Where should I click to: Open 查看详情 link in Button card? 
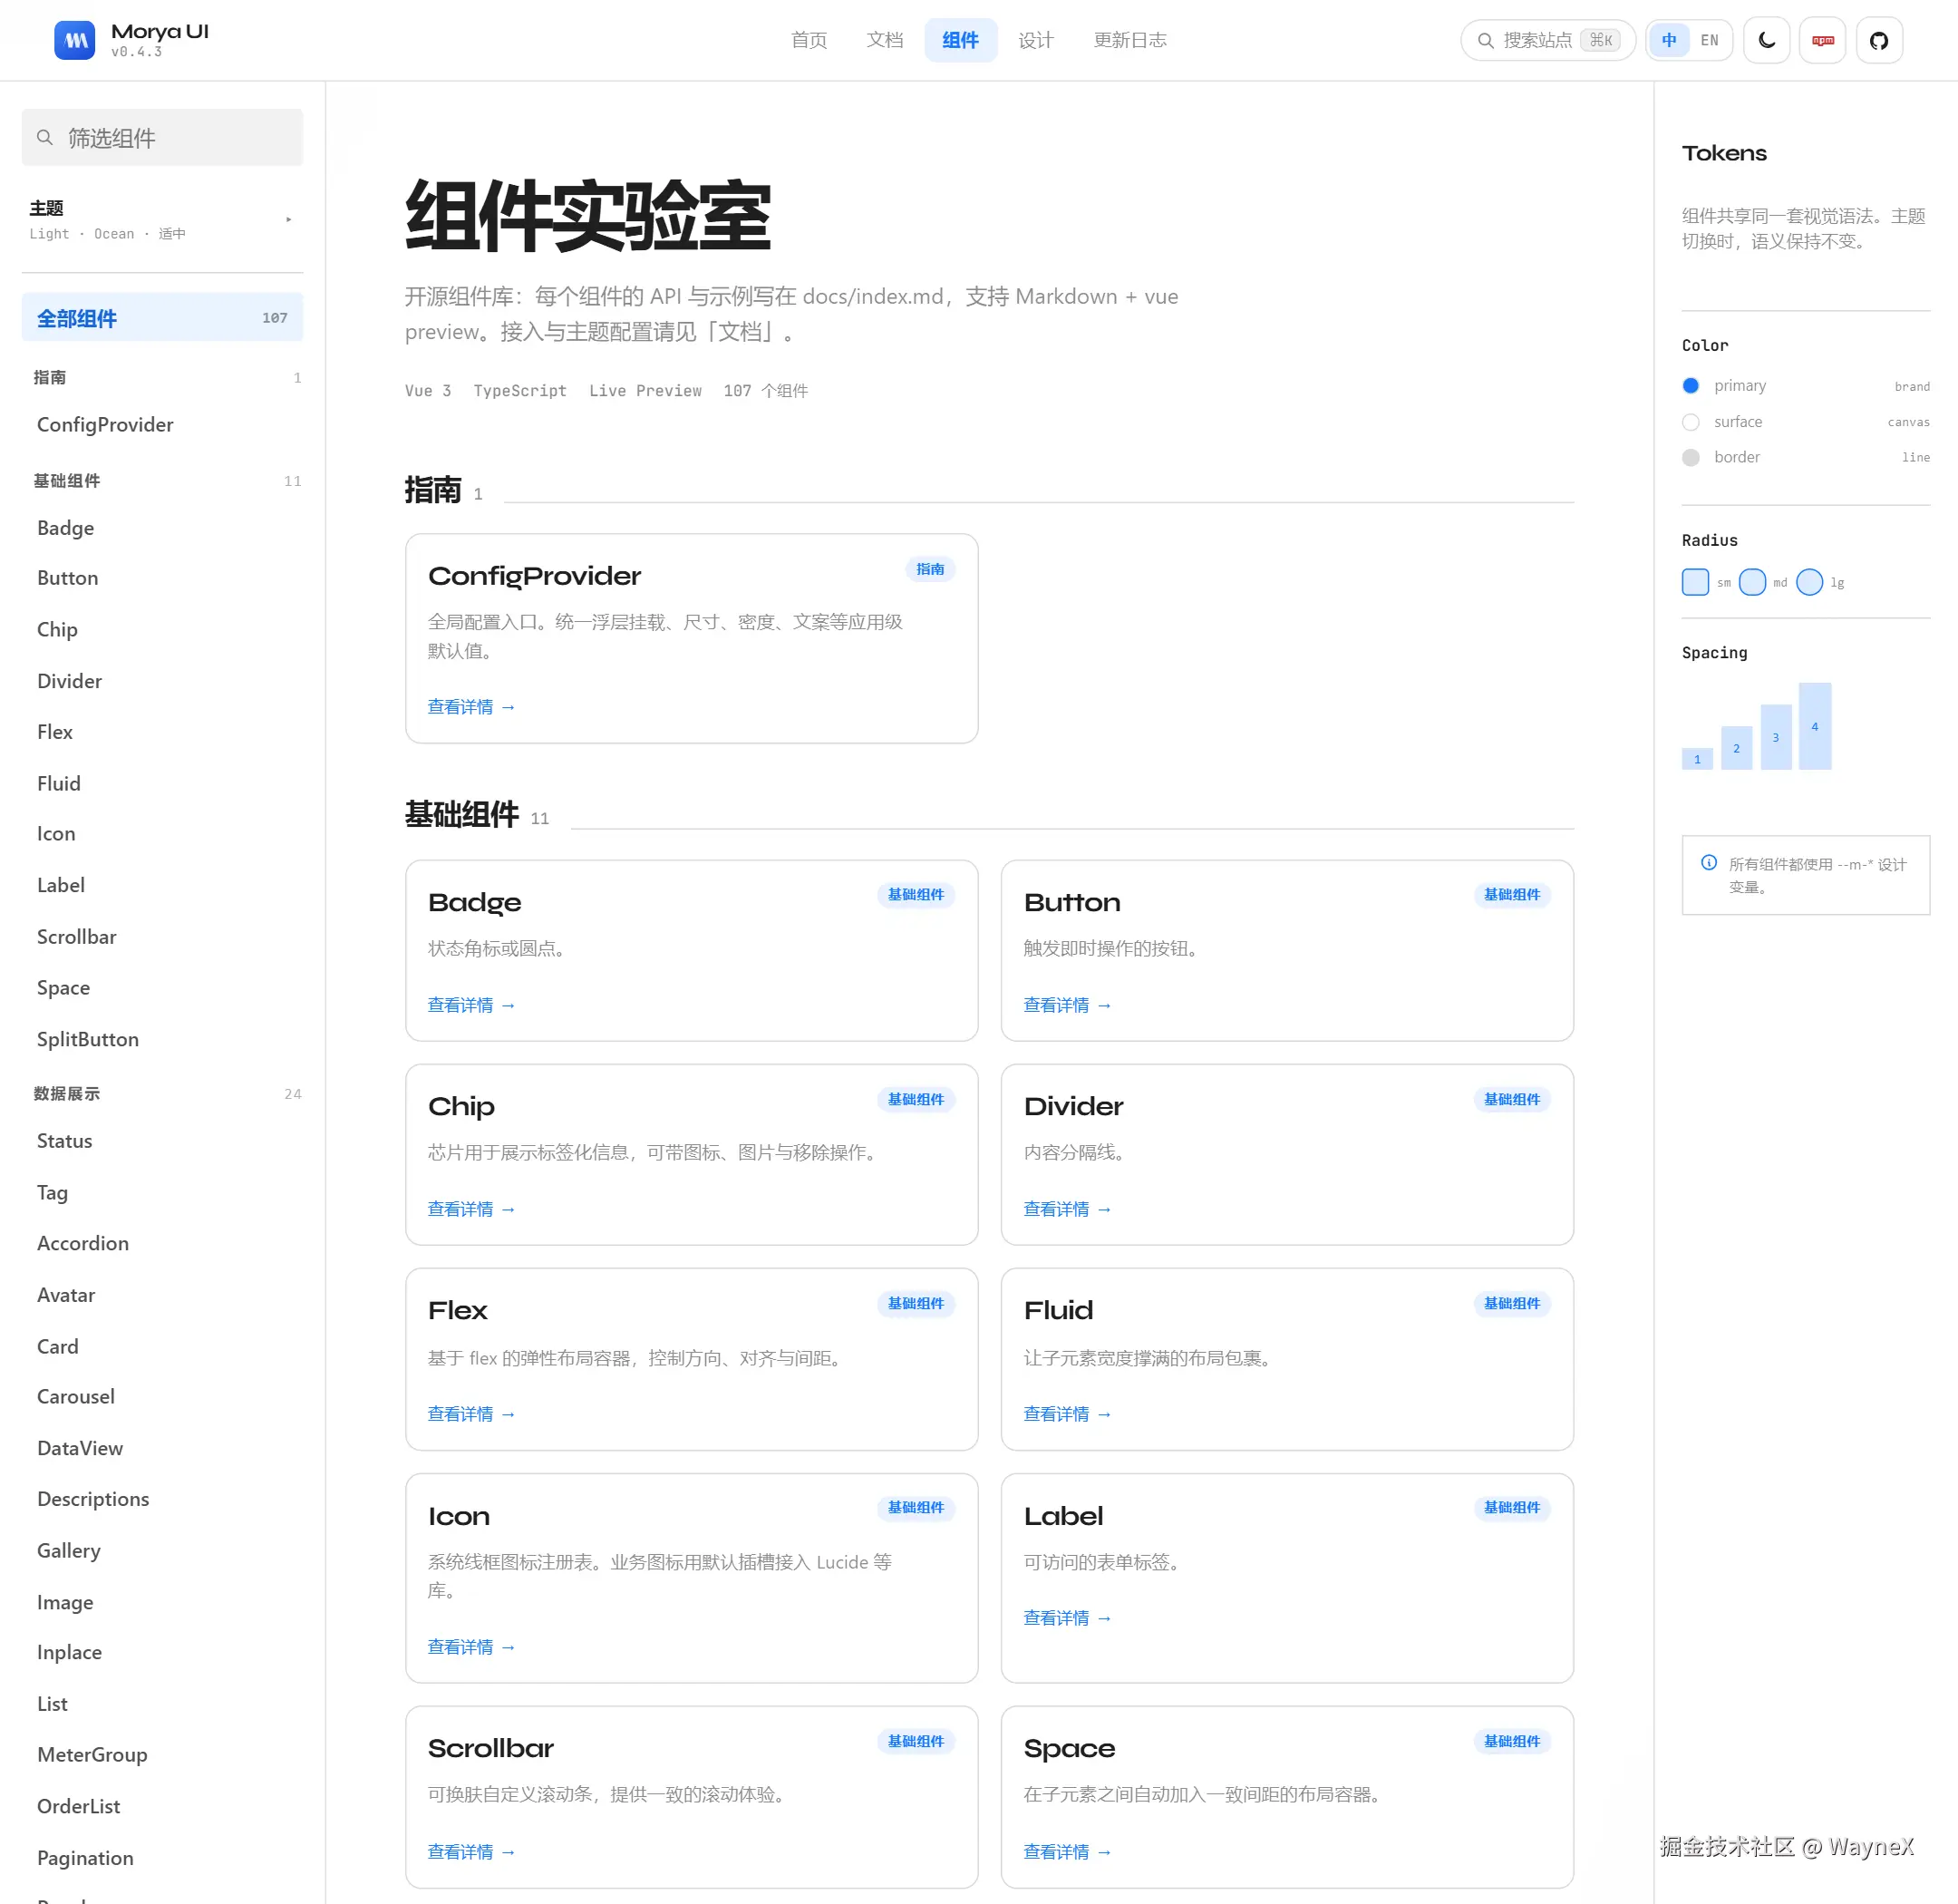[1067, 1005]
